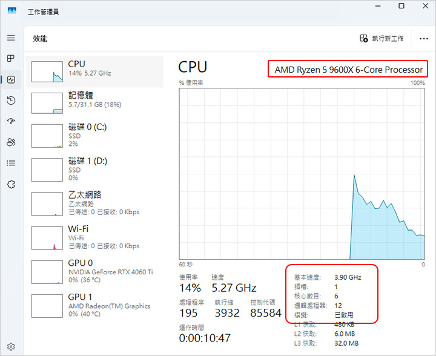
Task: Click the 效能 page heading
Action: [40, 39]
